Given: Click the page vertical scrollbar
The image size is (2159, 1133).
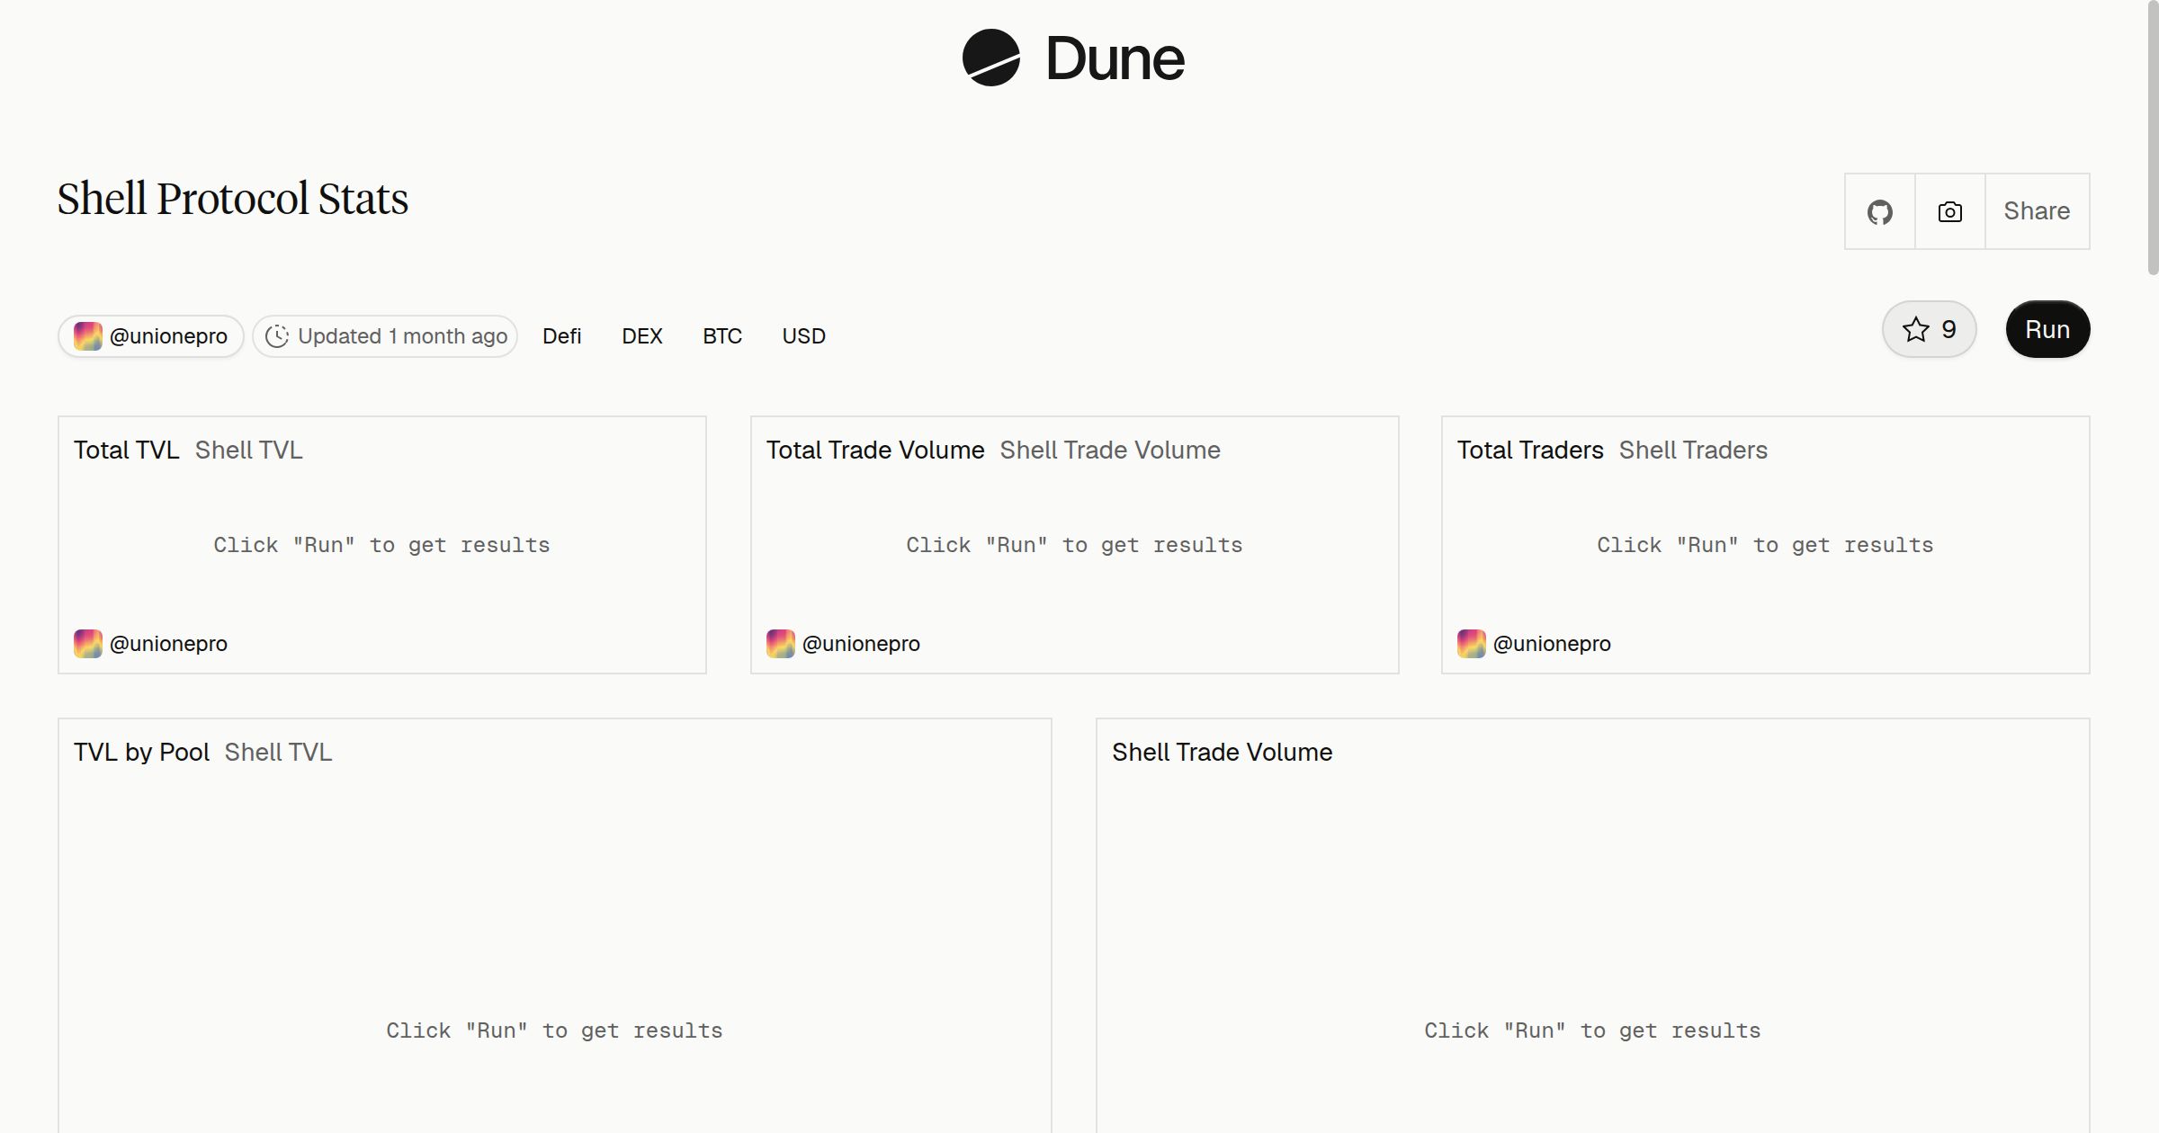Looking at the screenshot, I should click(x=2153, y=139).
